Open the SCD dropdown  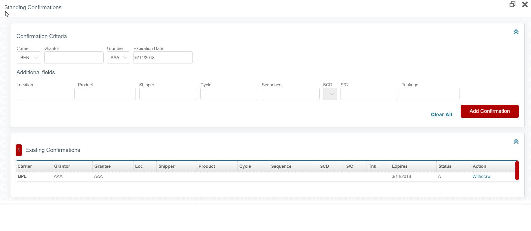pos(330,94)
